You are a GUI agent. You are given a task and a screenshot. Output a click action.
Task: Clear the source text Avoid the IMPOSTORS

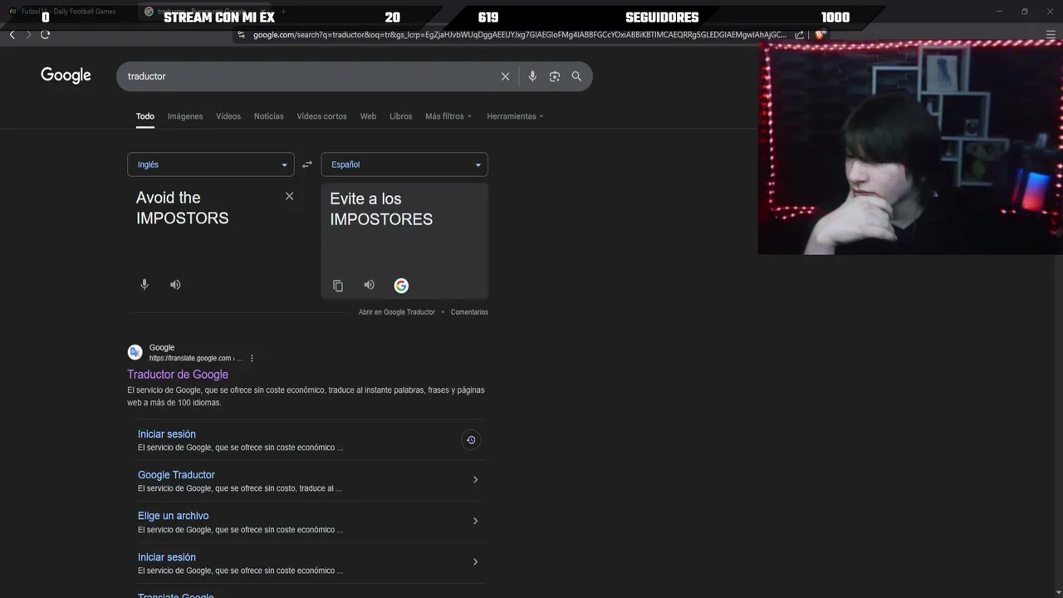click(289, 196)
